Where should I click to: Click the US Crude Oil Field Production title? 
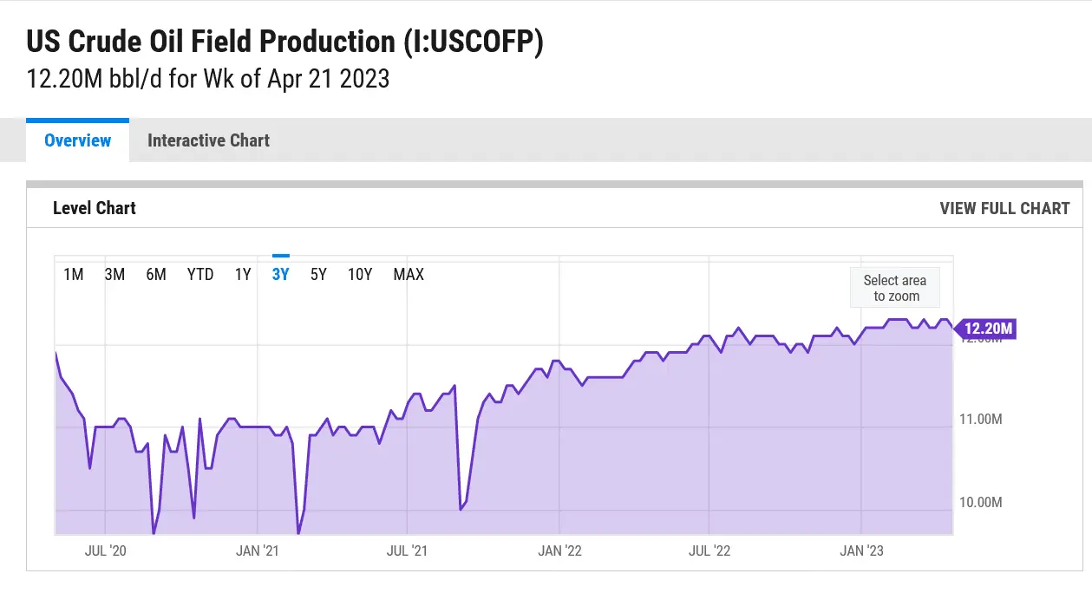[x=284, y=42]
